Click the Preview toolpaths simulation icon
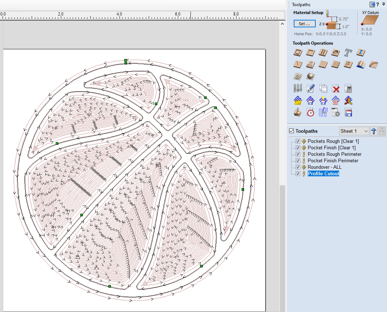Screen dimensions: 387x312 point(298,113)
